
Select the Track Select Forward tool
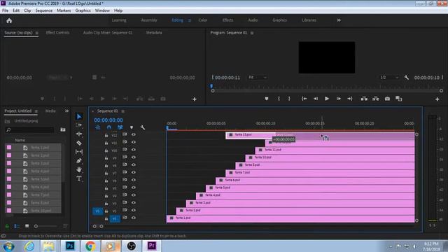point(79,125)
